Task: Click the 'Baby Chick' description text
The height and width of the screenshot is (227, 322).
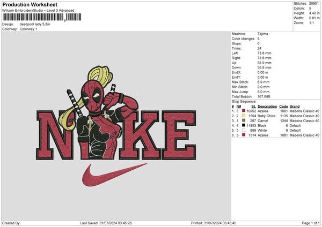Action: pos(267,116)
